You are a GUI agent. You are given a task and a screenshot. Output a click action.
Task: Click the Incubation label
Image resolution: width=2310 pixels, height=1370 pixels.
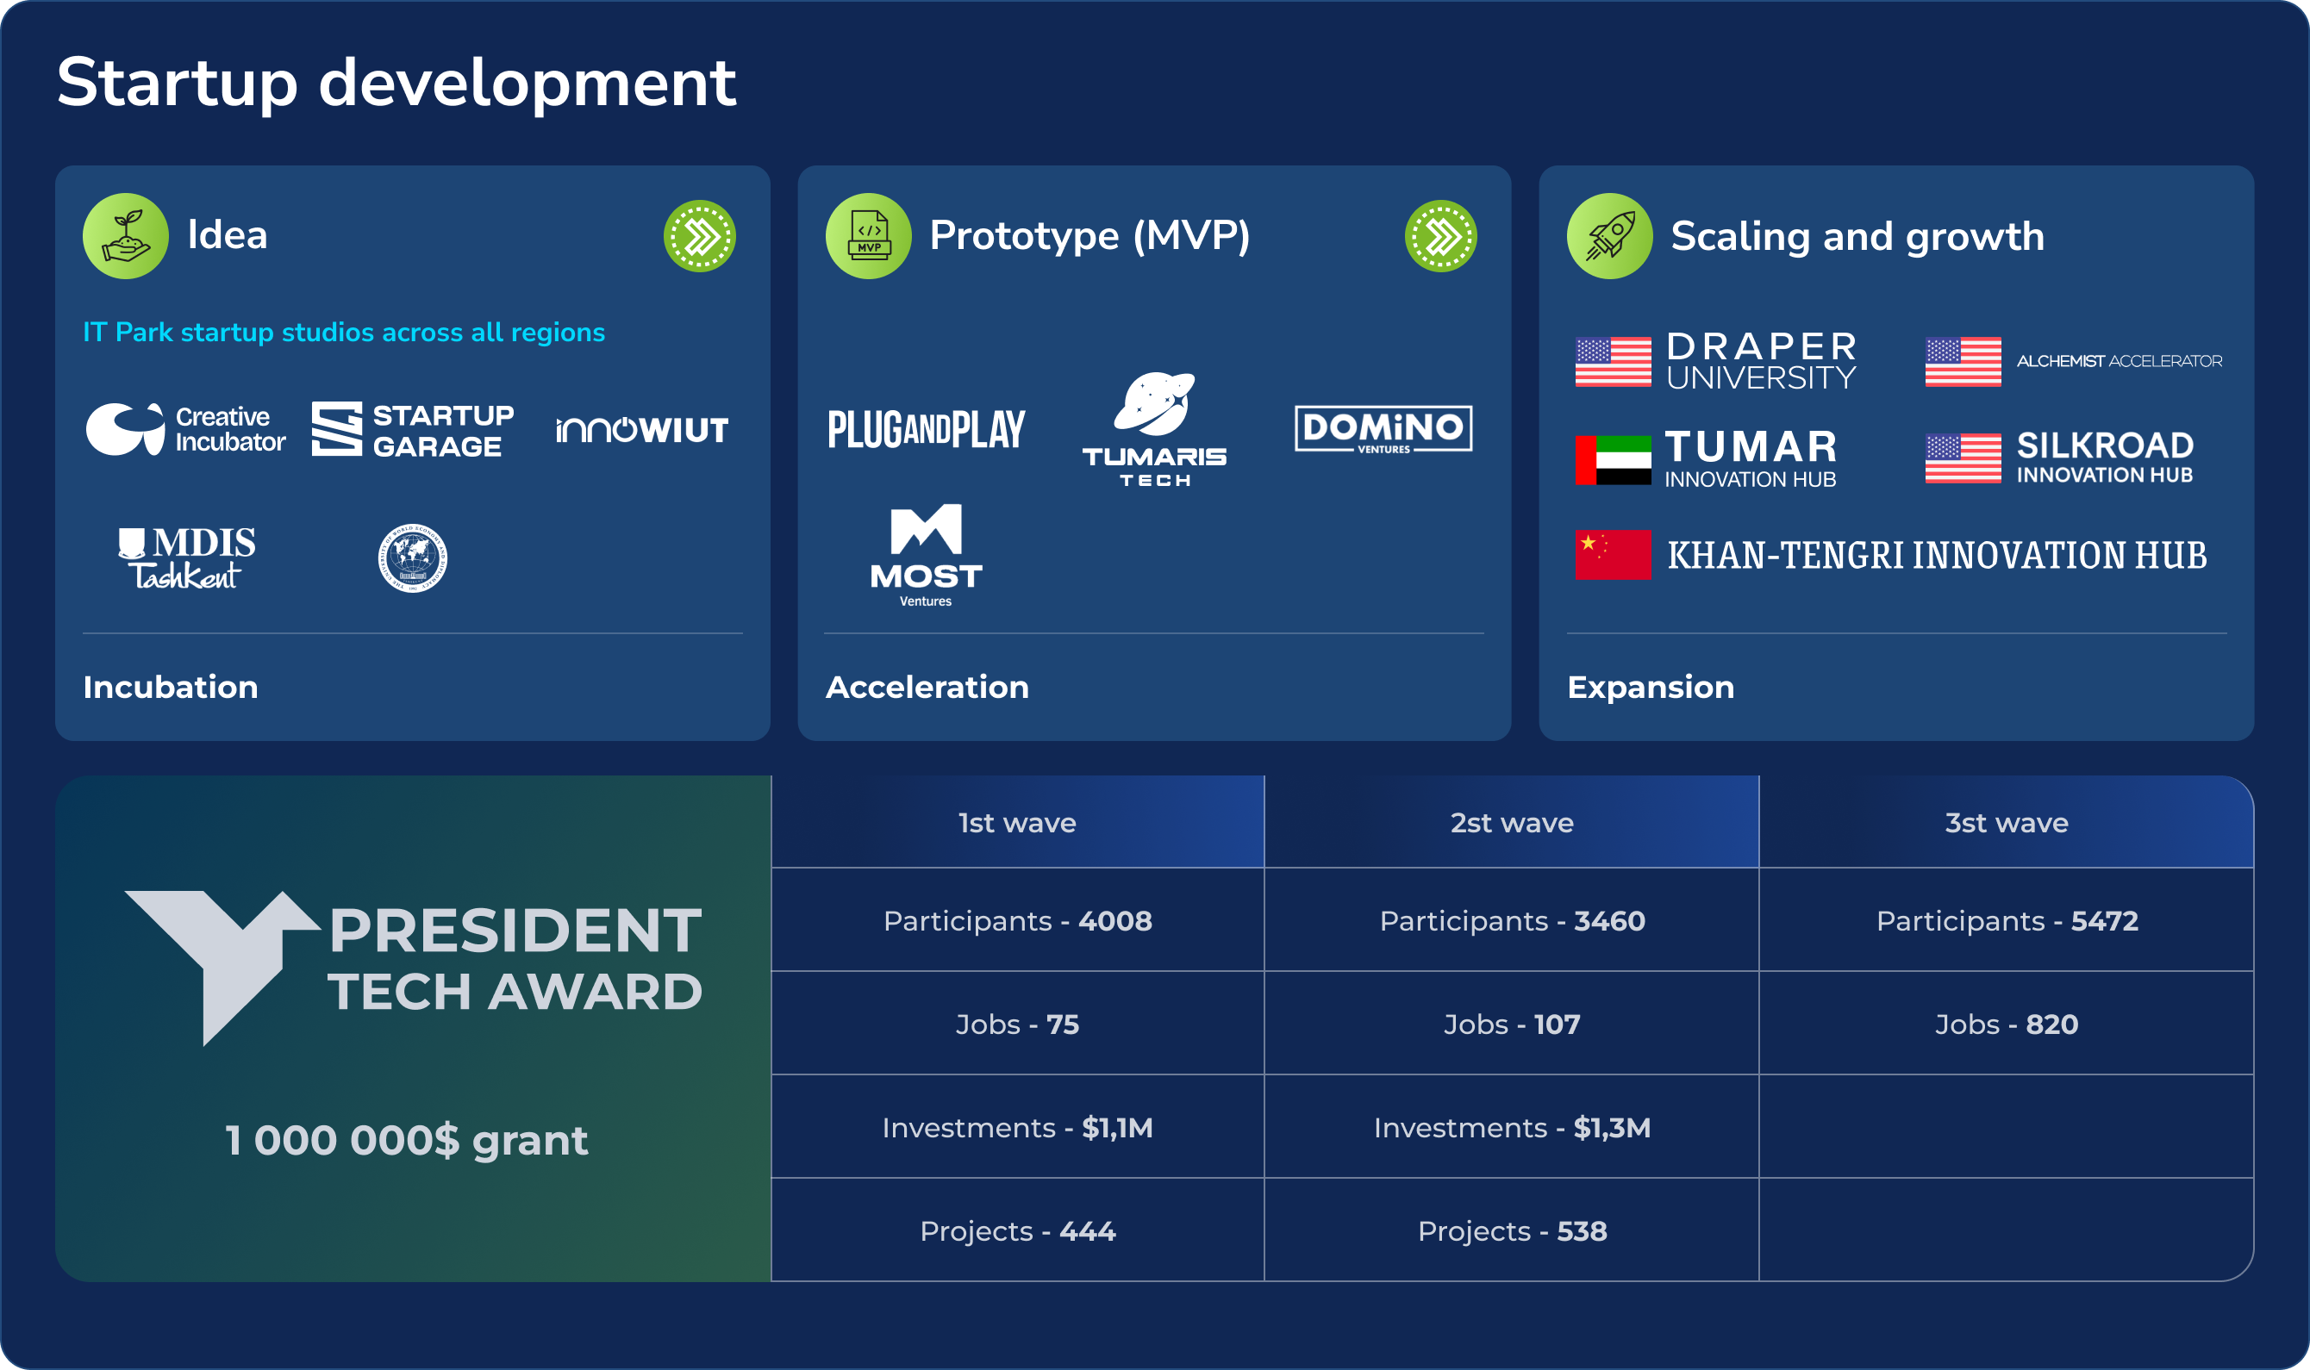coord(171,687)
